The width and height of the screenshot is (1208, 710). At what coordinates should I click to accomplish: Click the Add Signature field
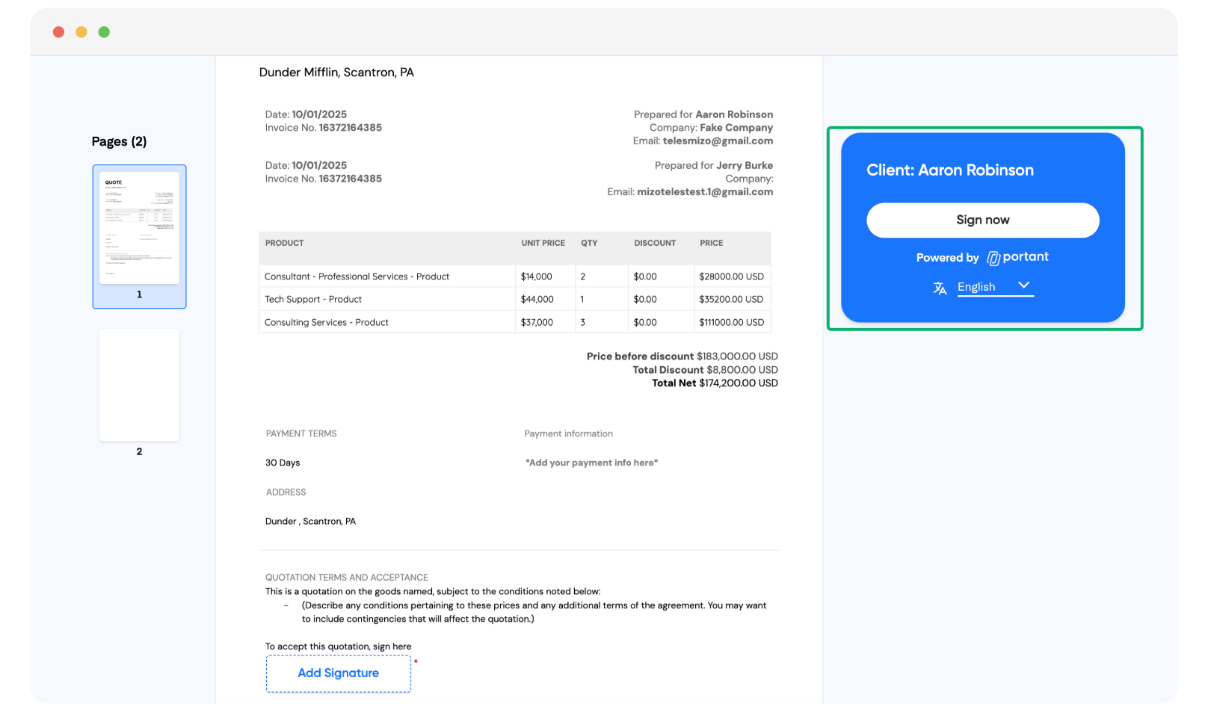(x=338, y=673)
